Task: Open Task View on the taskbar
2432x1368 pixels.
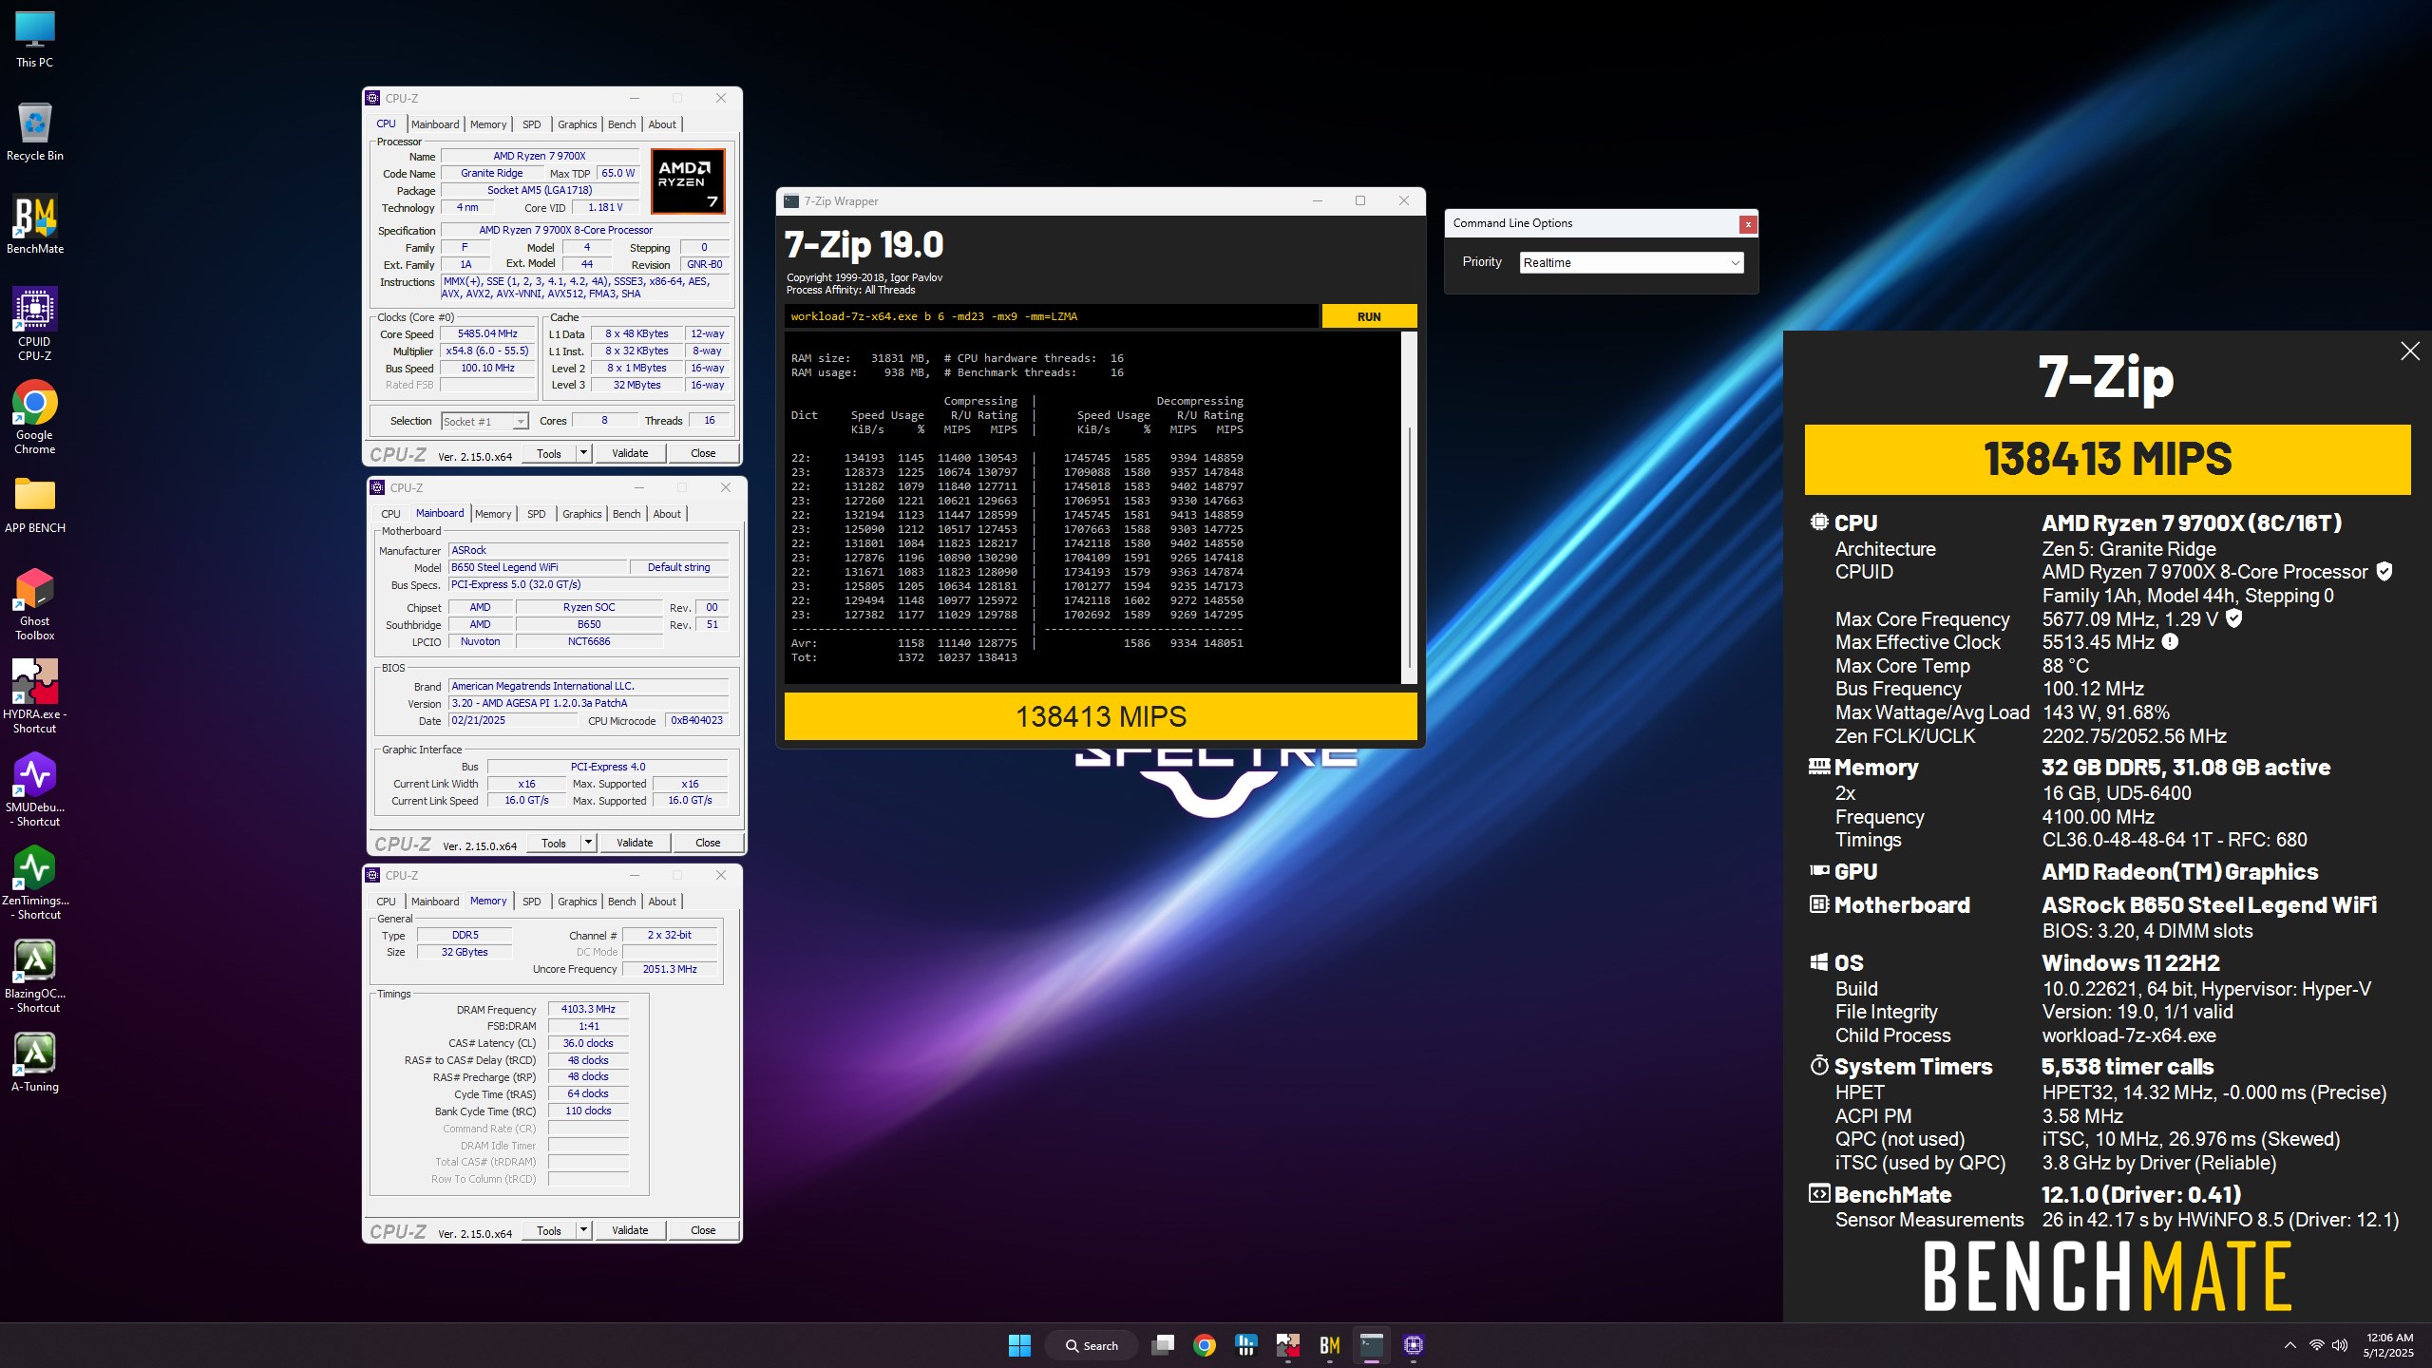Action: [1163, 1345]
